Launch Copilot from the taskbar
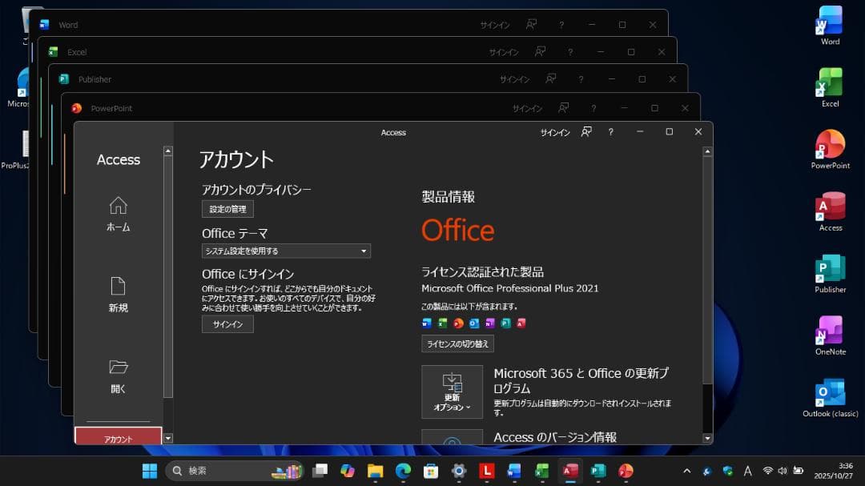Screen dimensions: 865x486 coord(348,471)
